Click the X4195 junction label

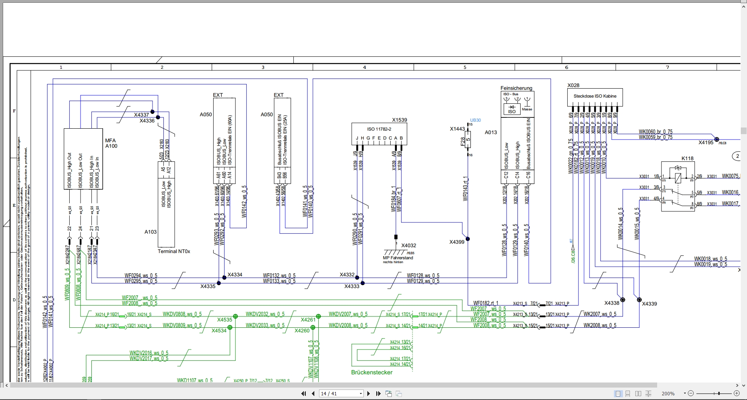click(706, 142)
